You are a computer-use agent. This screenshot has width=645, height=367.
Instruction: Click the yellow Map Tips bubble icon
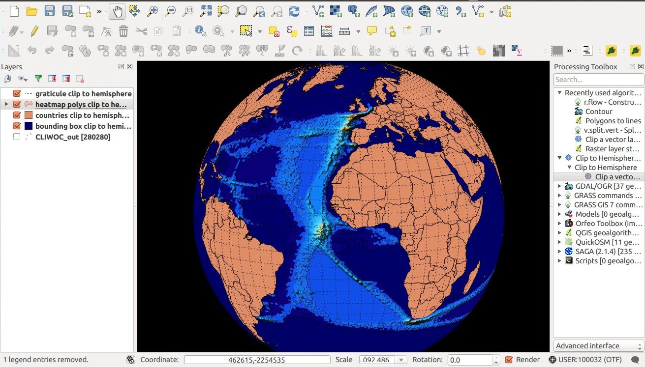click(x=372, y=31)
